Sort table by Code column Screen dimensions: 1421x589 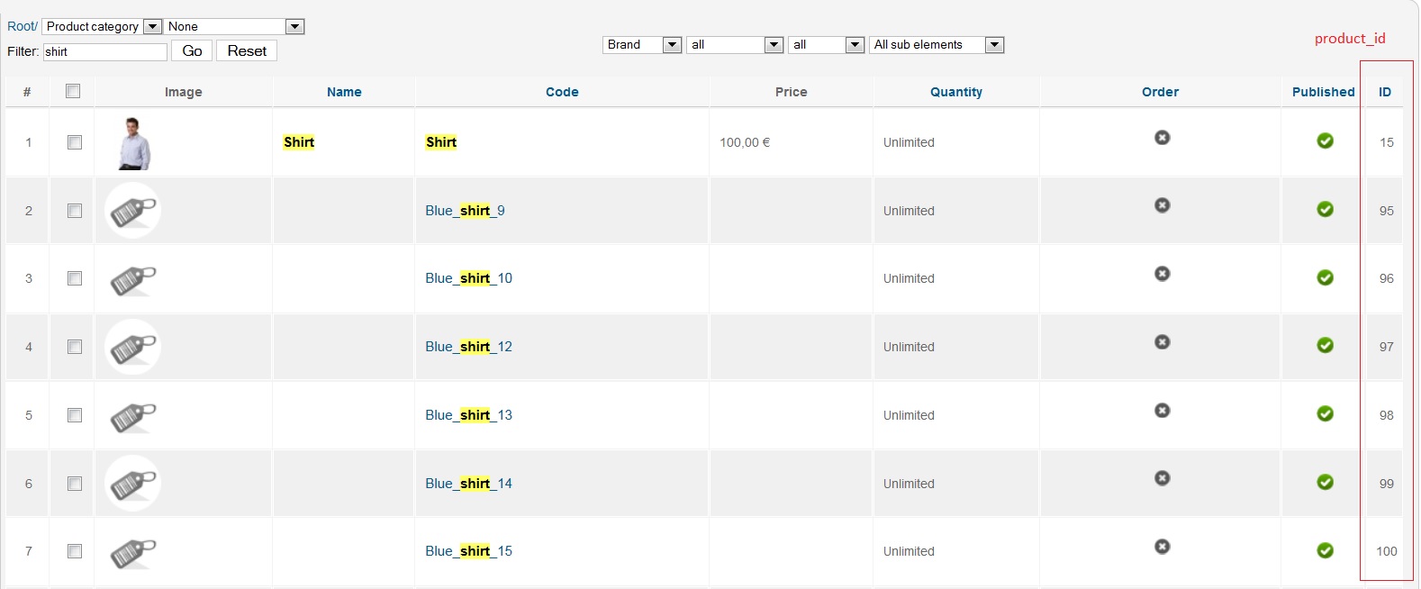click(x=562, y=92)
